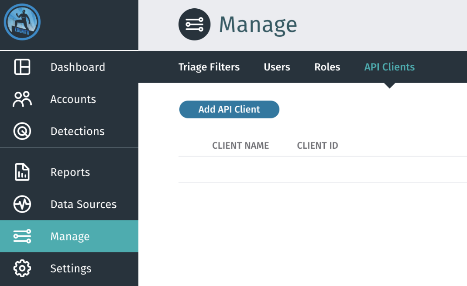
Task: Click the Reports document icon
Action: (21, 172)
